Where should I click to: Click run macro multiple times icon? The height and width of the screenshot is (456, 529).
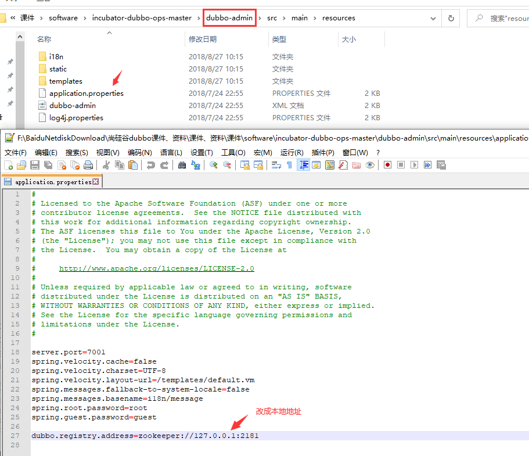coord(428,165)
